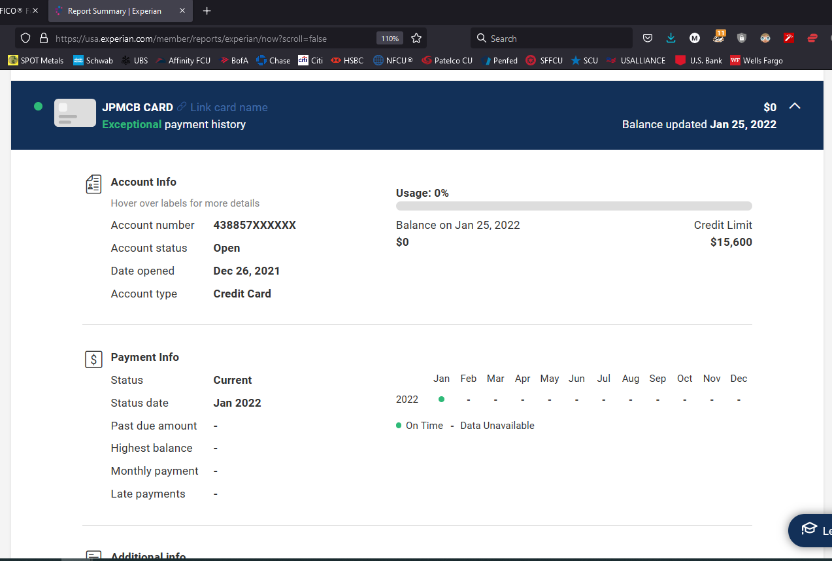Click the credit card image icon
Viewport: 832px width, 561px height.
coord(75,113)
